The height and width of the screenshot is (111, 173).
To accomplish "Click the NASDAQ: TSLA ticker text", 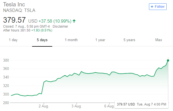I will [x=19, y=10].
